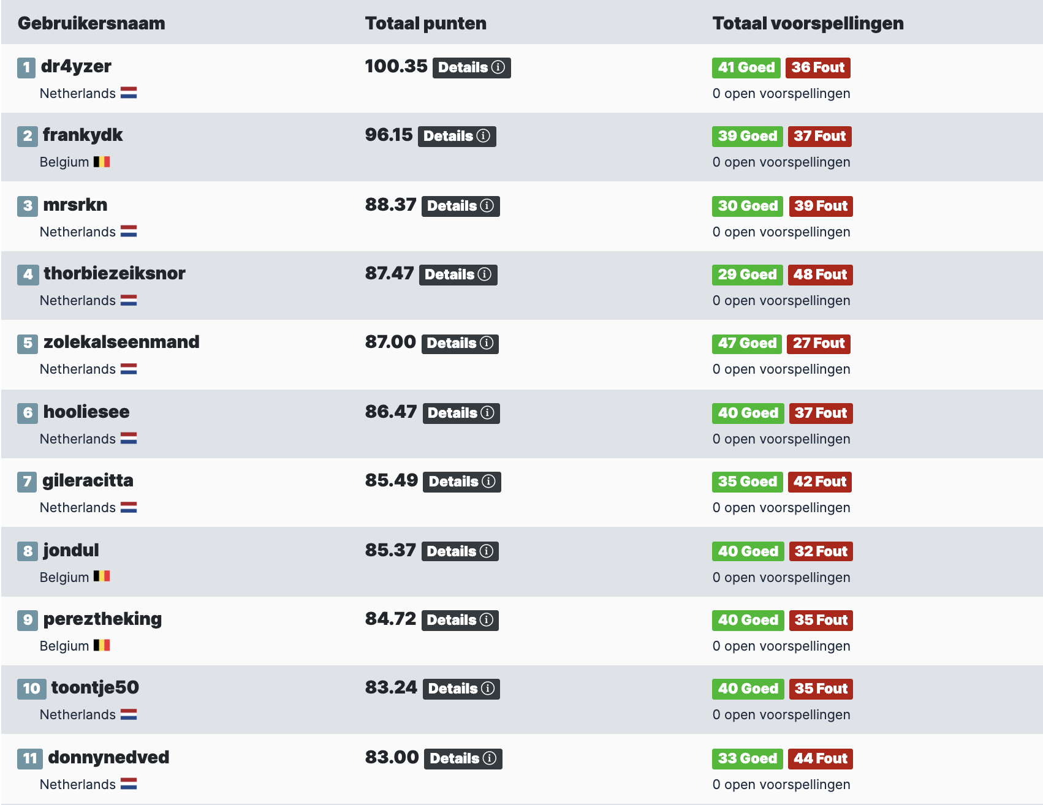Select the 47 Goed badge for zolekalseenmand
The image size is (1043, 805).
point(747,343)
